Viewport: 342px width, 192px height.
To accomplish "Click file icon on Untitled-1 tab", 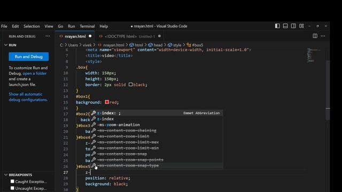I will pyautogui.click(x=101, y=36).
